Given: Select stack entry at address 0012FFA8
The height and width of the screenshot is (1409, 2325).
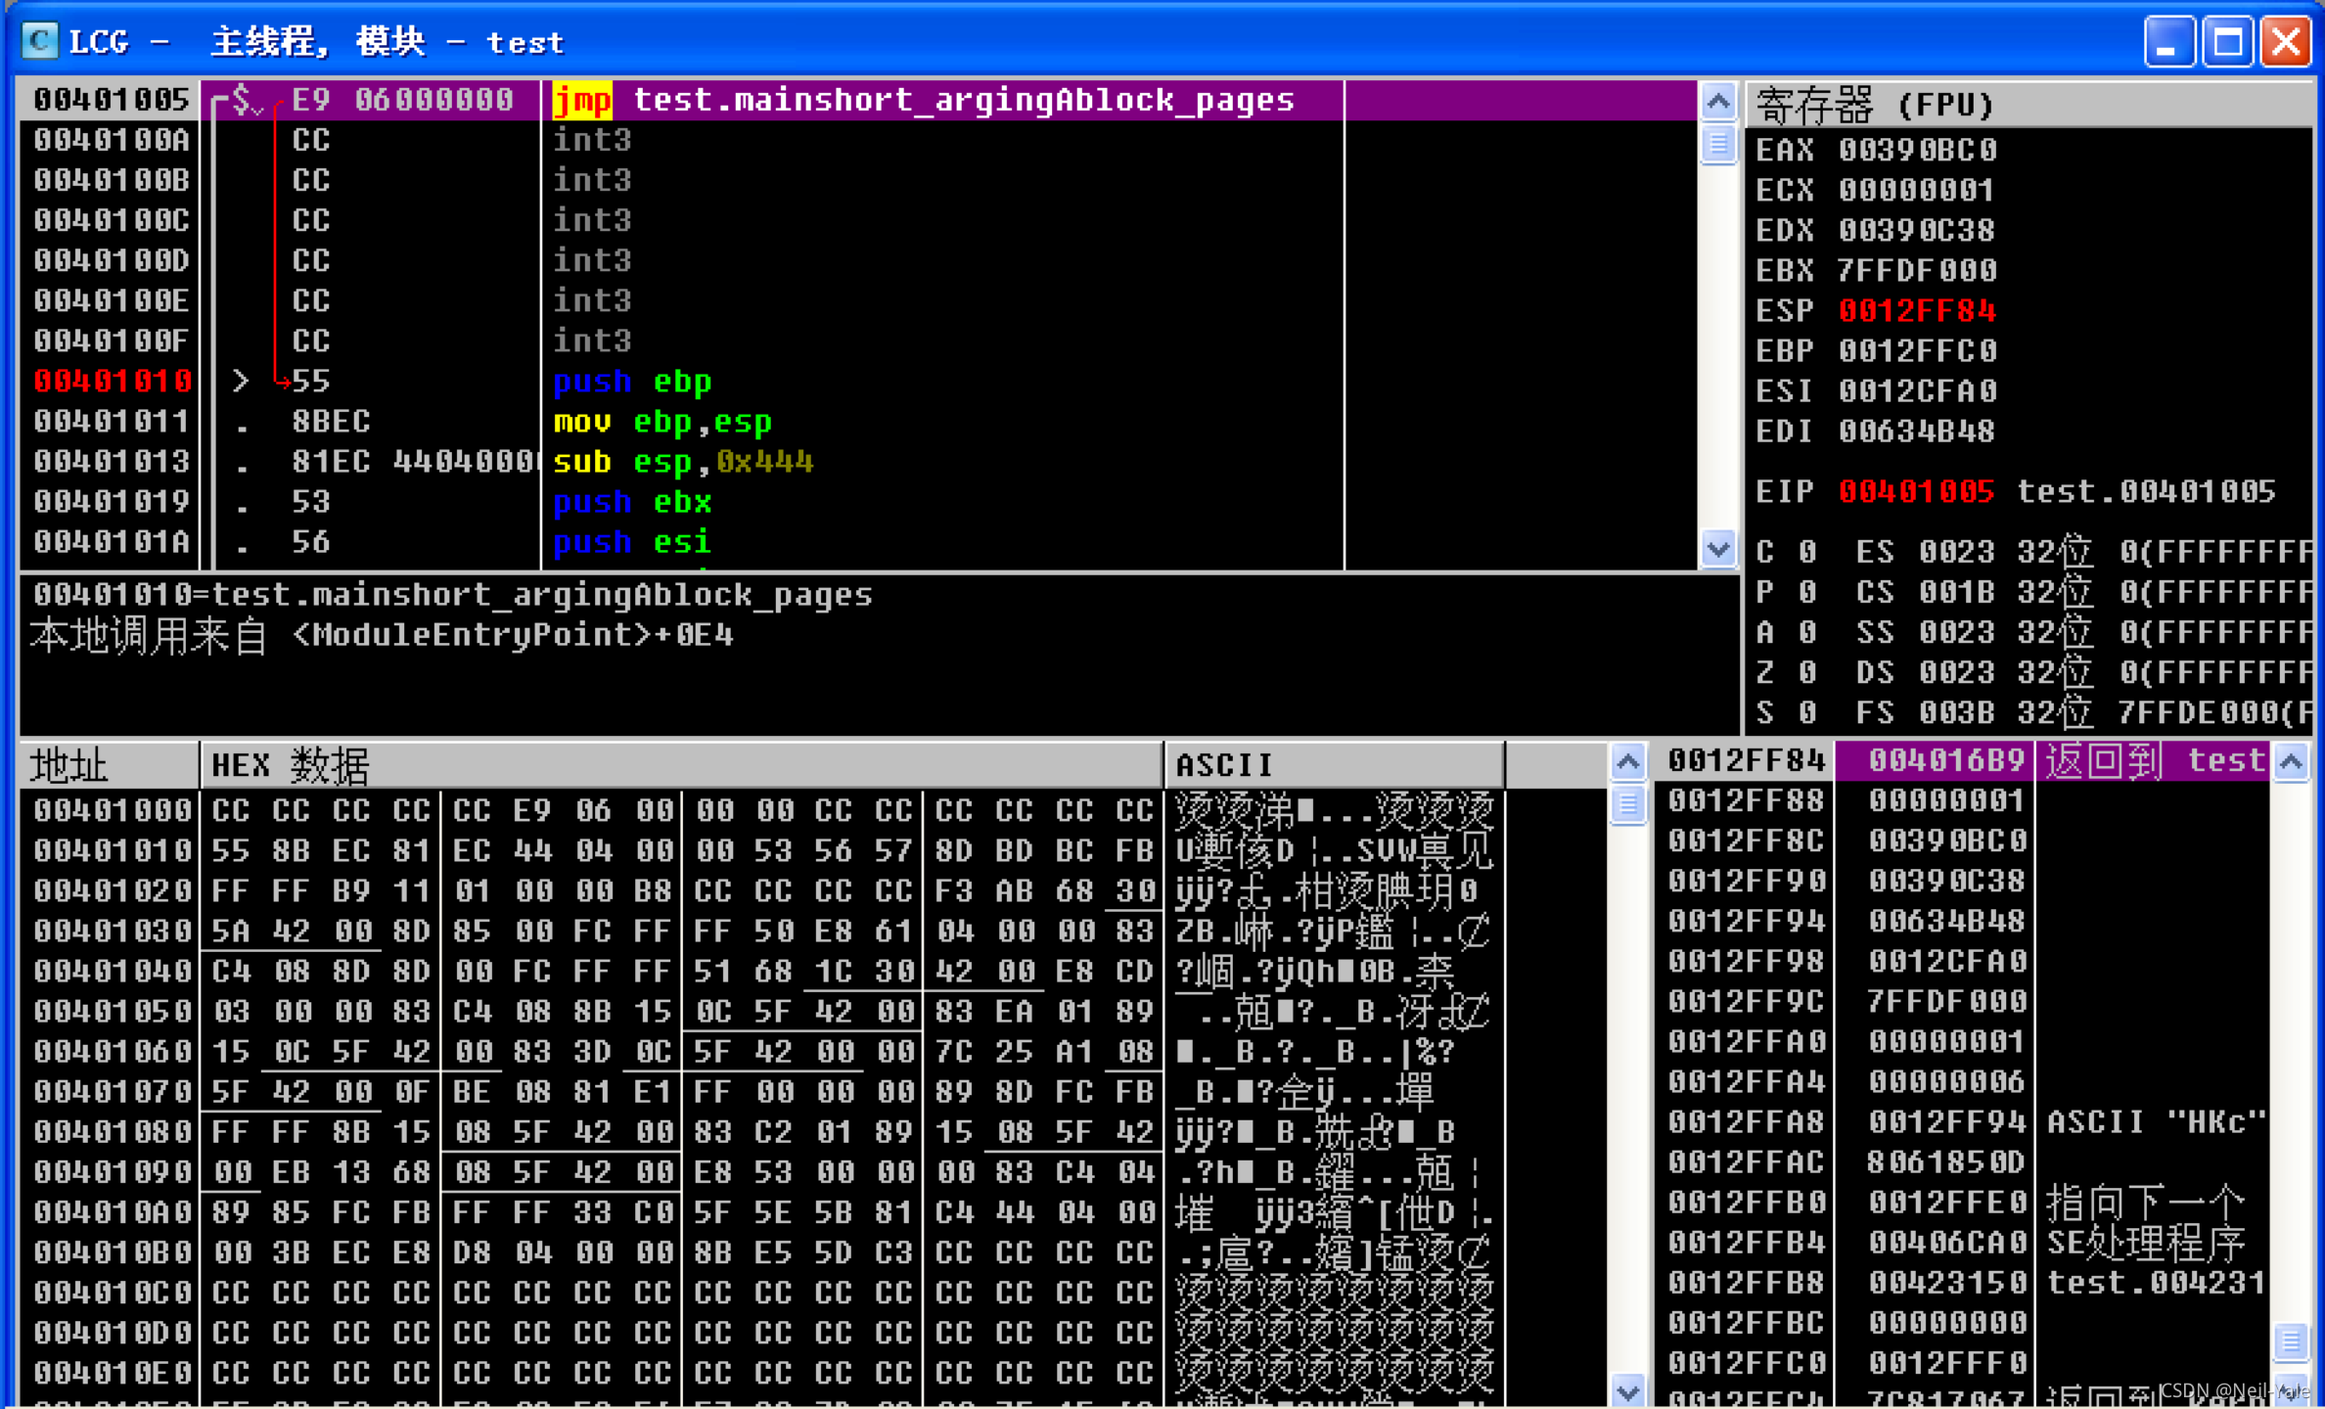Looking at the screenshot, I should (x=1746, y=1121).
